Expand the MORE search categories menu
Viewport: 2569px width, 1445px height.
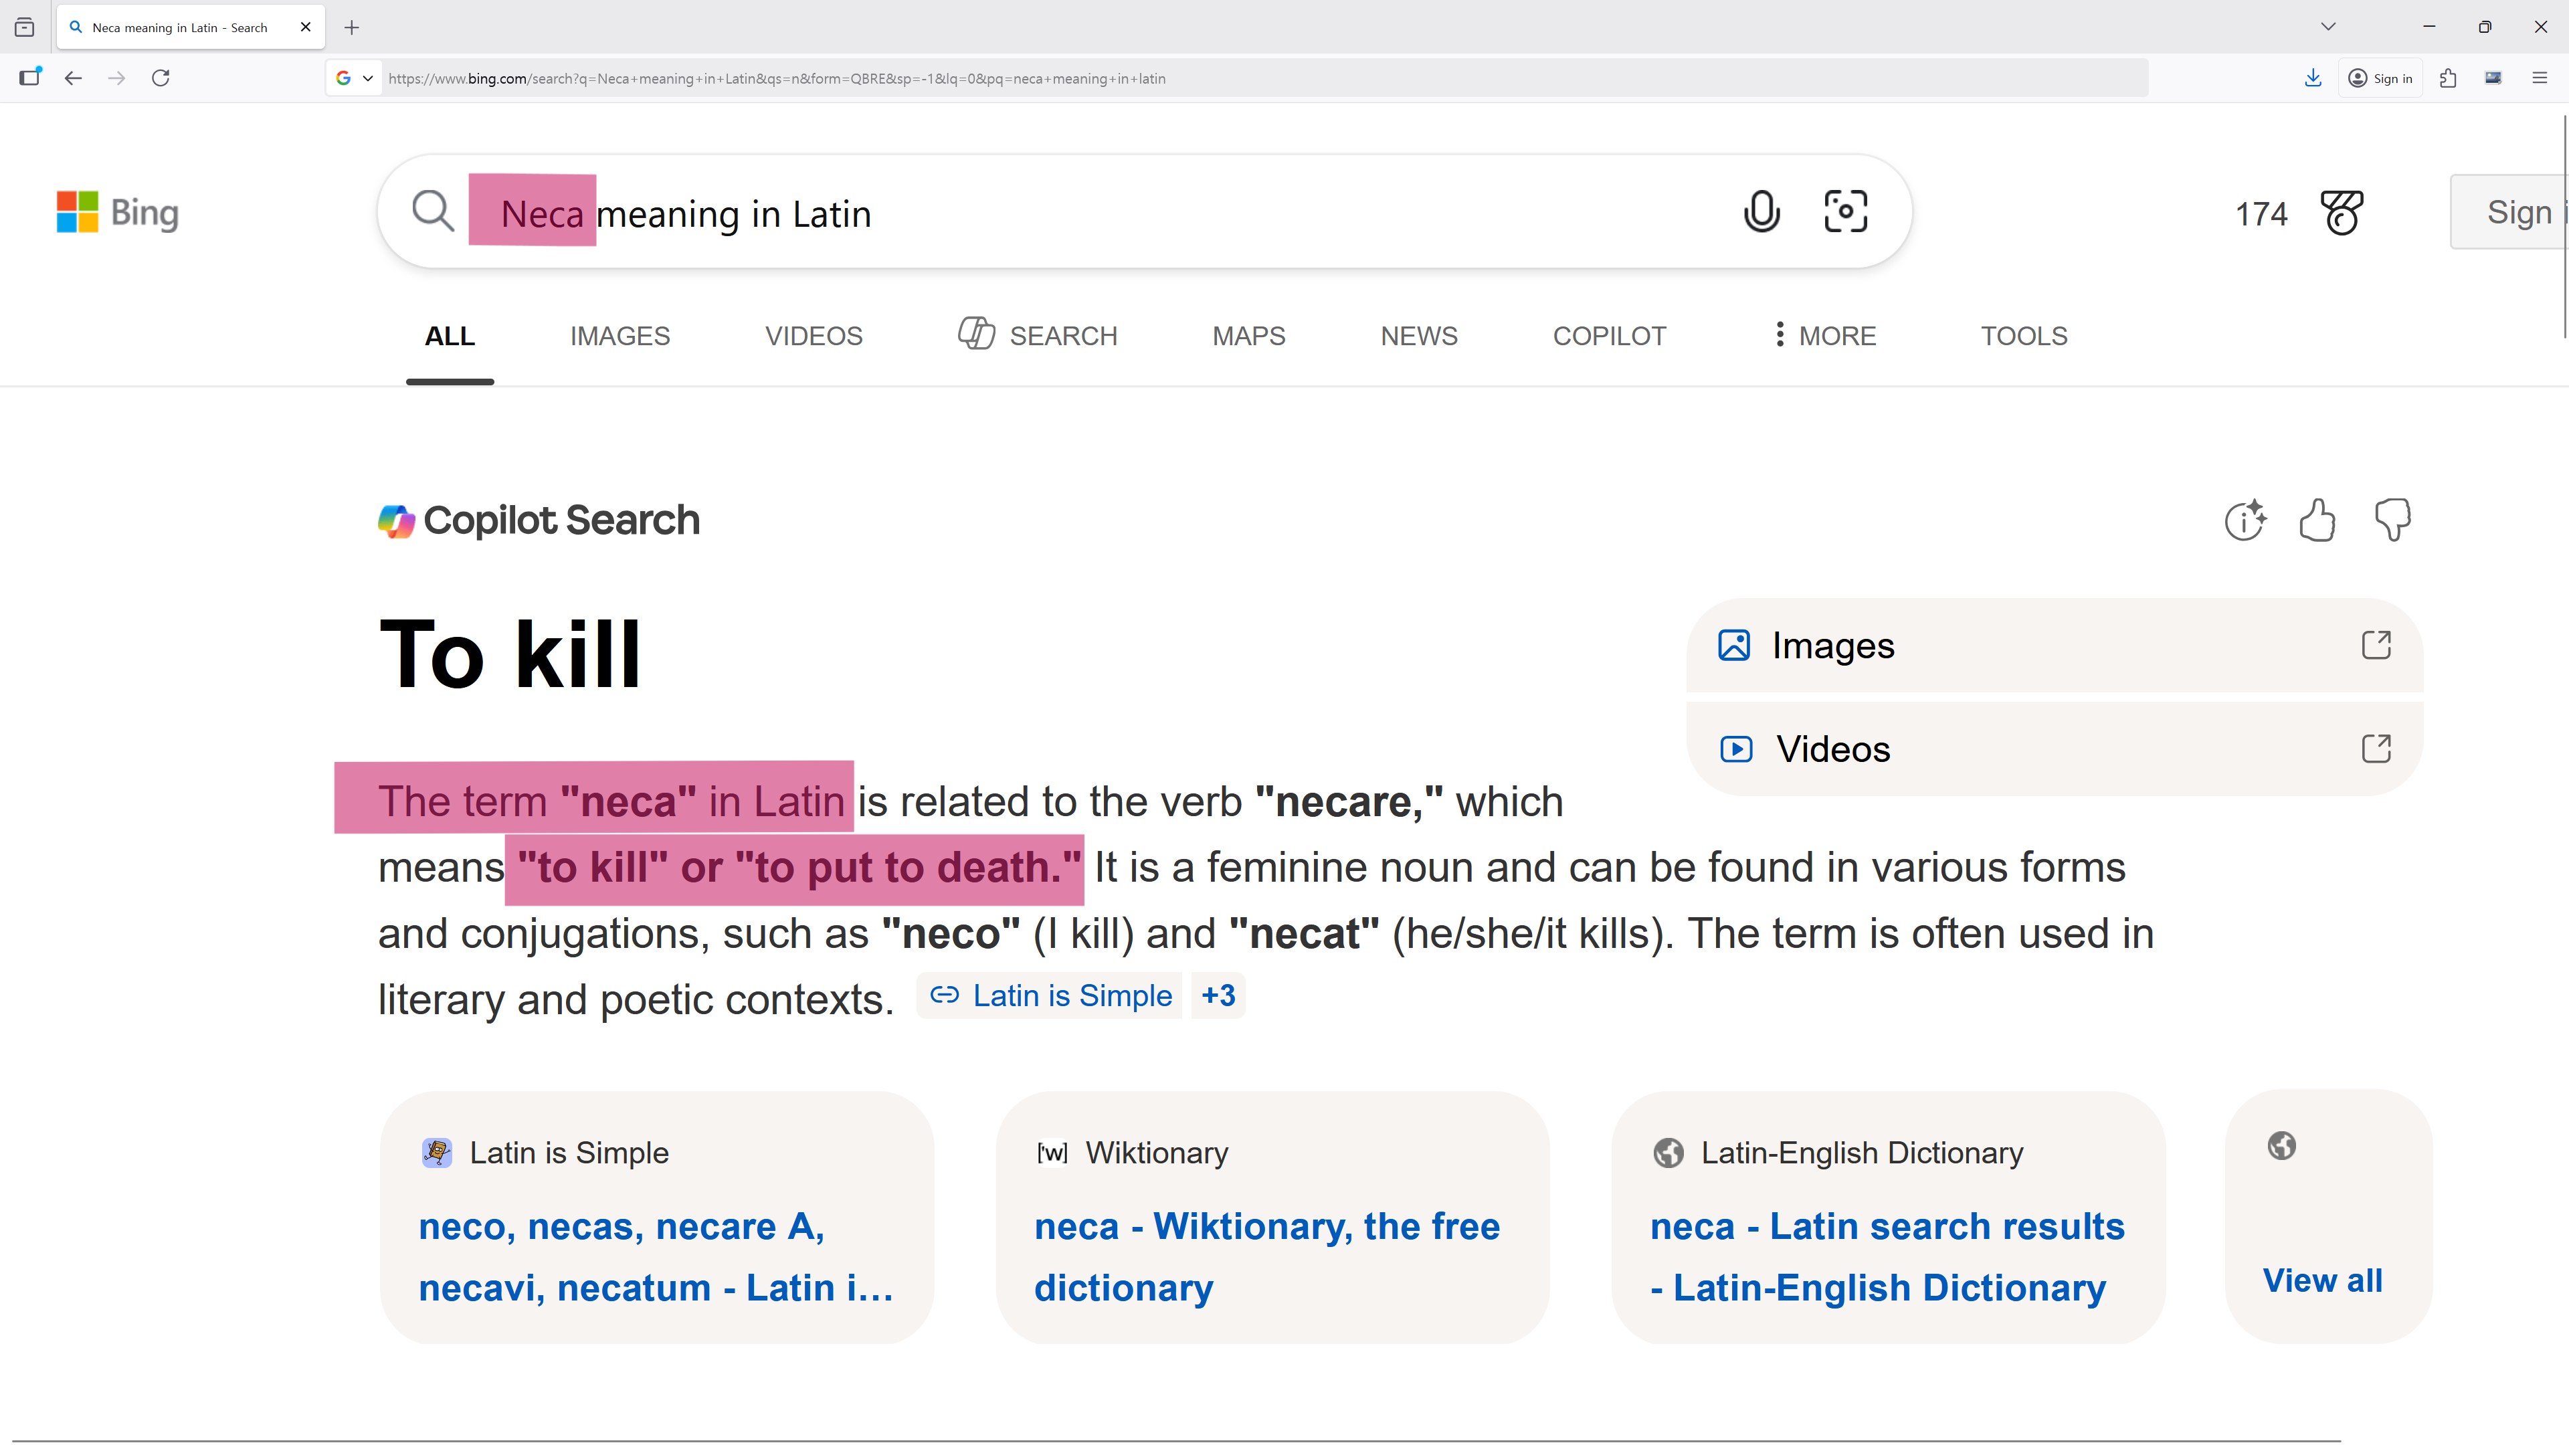coord(1824,336)
